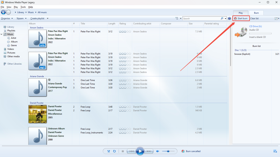Adjust the volume slider
This screenshot has width=280, height=157.
169,151
